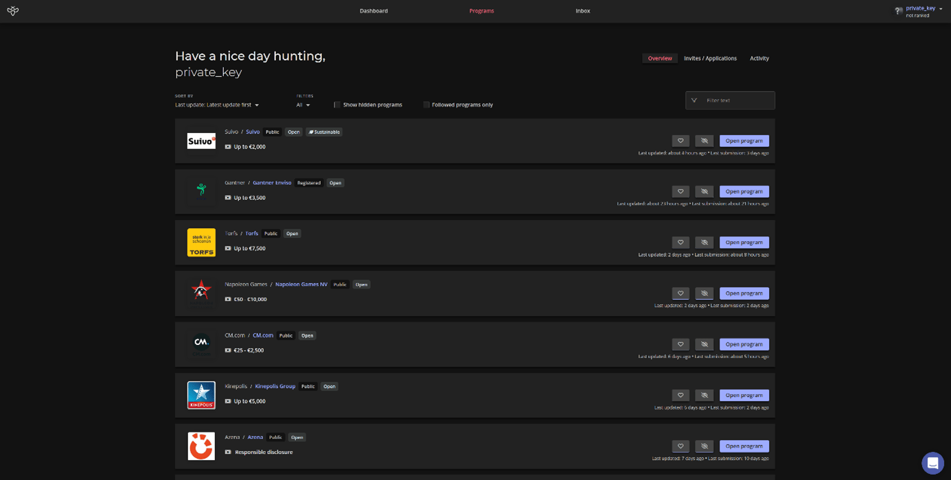The height and width of the screenshot is (480, 951).
Task: Hide the Gantner Enviso program
Action: coord(704,191)
